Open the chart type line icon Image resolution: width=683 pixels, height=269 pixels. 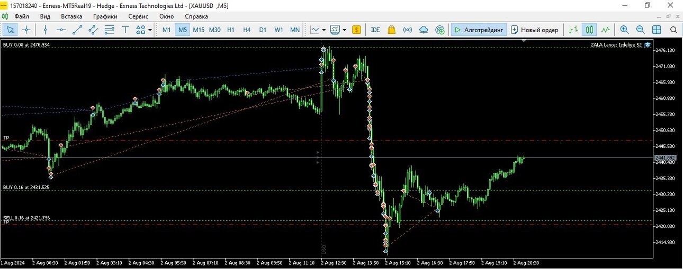click(x=315, y=30)
